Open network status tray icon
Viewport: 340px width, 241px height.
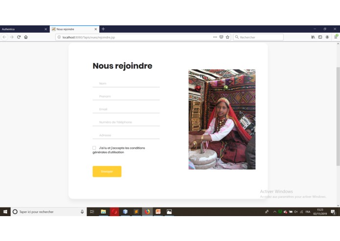coord(301,212)
